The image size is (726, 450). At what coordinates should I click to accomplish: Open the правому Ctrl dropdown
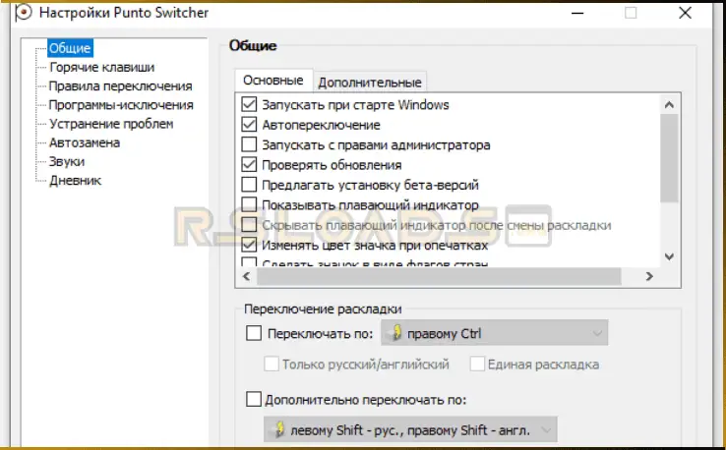[495, 334]
